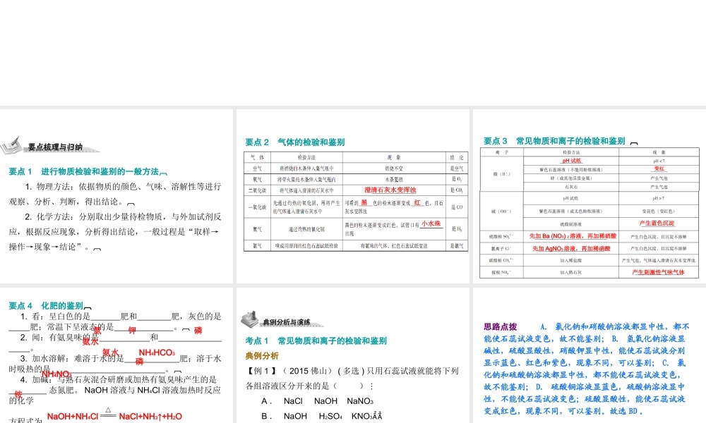Click the red answer 铵 before 态氮肥
Screen dimensions: 706x423
pos(18,394)
